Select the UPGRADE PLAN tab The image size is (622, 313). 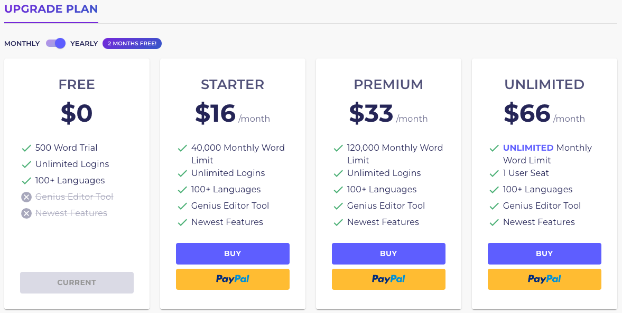pyautogui.click(x=51, y=9)
